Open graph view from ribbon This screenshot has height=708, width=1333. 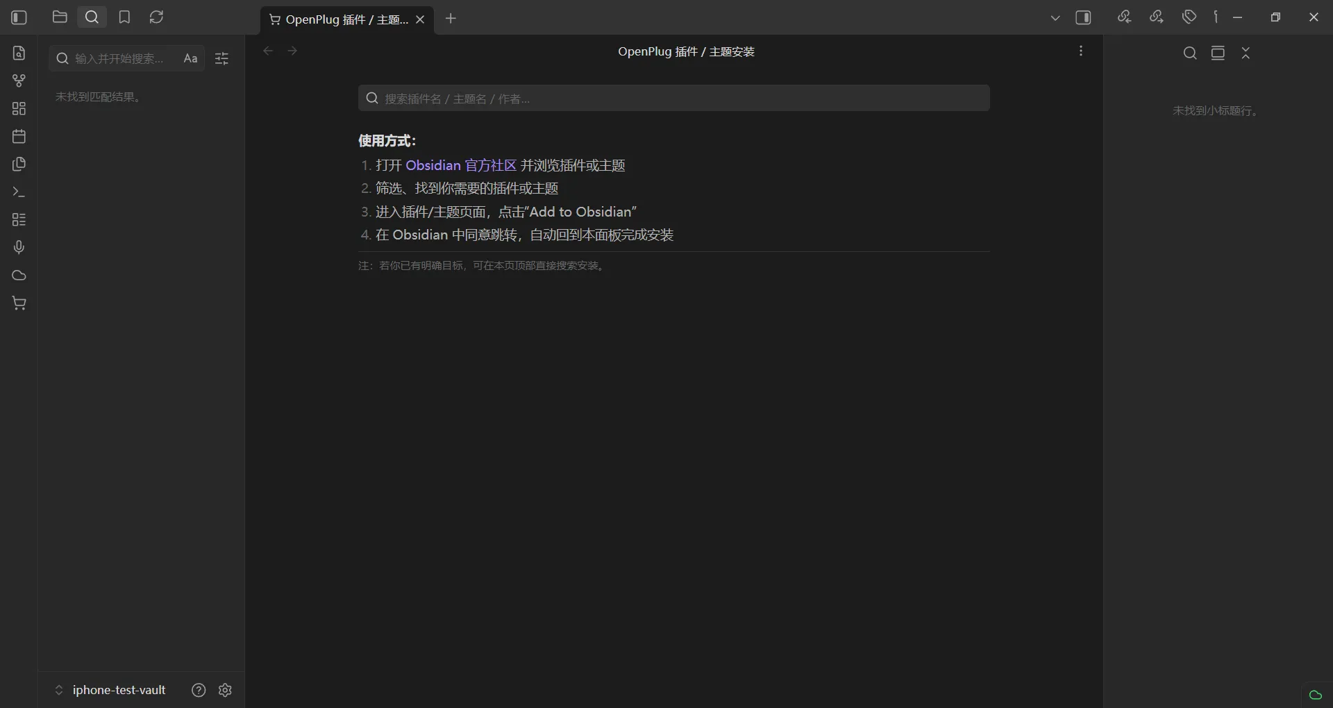click(x=19, y=81)
